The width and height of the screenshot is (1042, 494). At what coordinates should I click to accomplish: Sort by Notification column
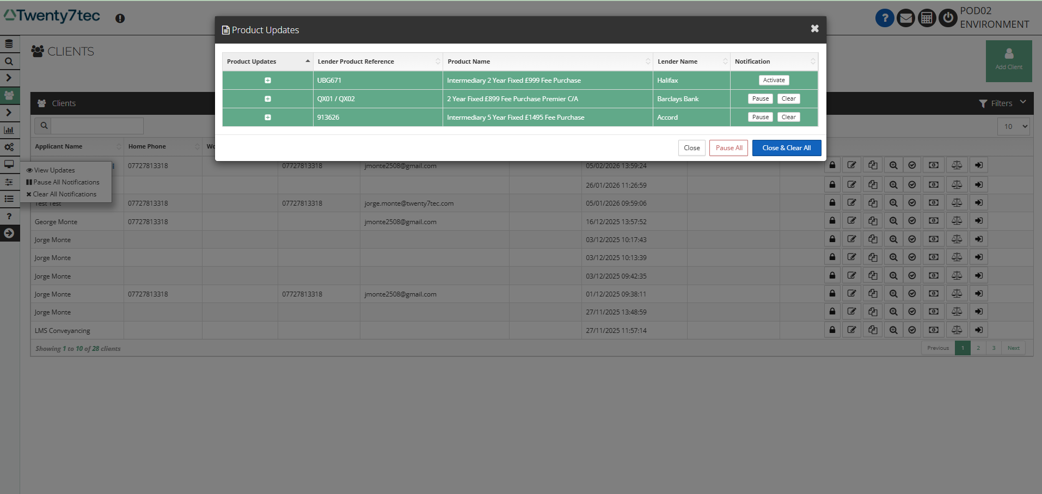[x=774, y=61]
